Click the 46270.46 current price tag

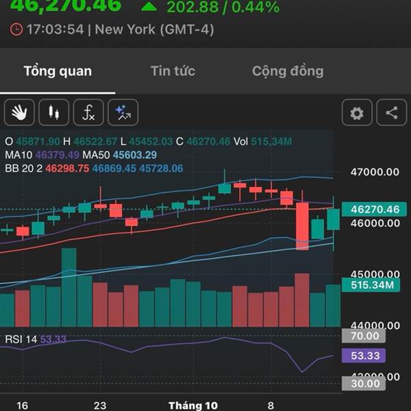[x=374, y=209]
